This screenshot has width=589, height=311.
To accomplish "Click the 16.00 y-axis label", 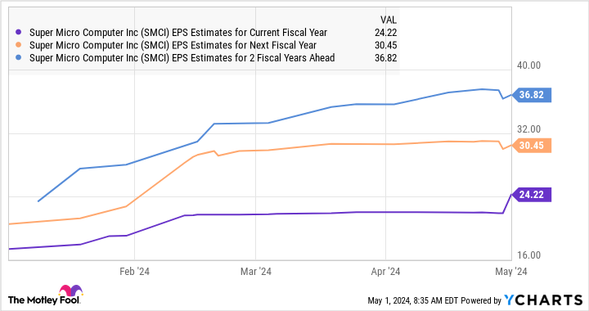I will [x=529, y=255].
